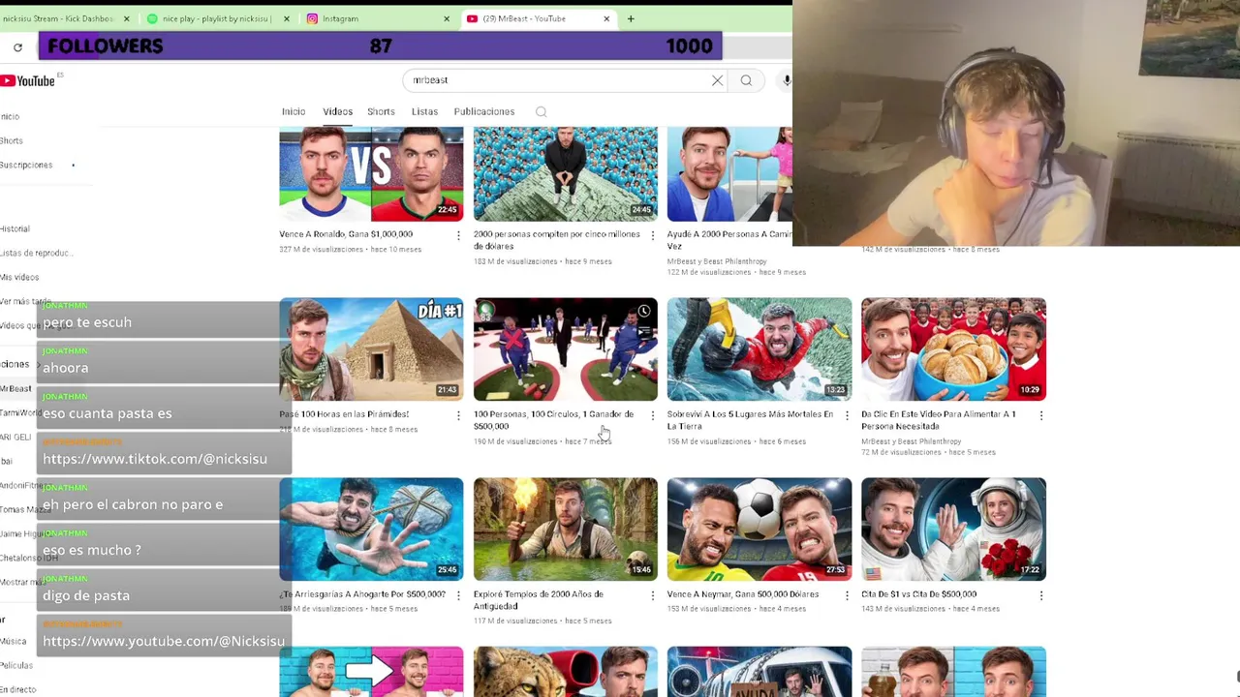
Task: Open Música in the sidebar
Action: click(14, 642)
